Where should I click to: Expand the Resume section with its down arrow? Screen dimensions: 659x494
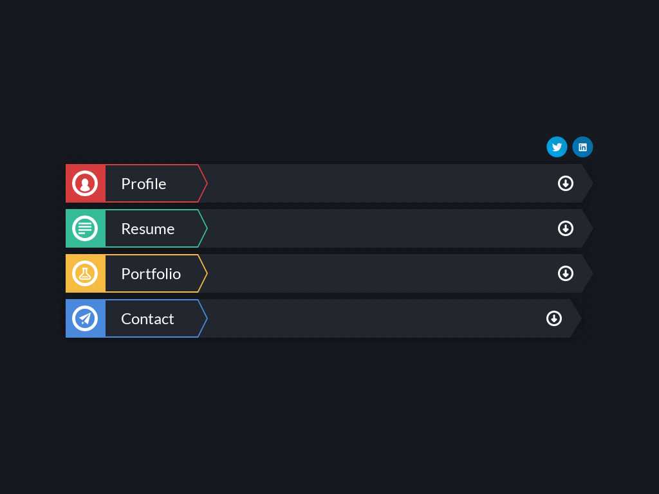[565, 228]
